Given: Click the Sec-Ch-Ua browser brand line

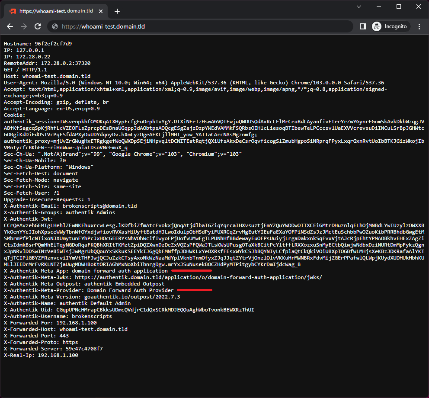Looking at the screenshot, I should tap(123, 154).
